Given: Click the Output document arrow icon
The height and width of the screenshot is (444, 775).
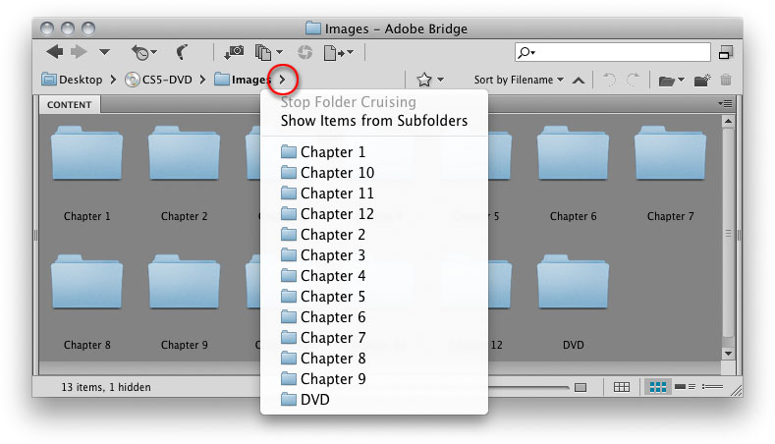Looking at the screenshot, I should click(339, 52).
